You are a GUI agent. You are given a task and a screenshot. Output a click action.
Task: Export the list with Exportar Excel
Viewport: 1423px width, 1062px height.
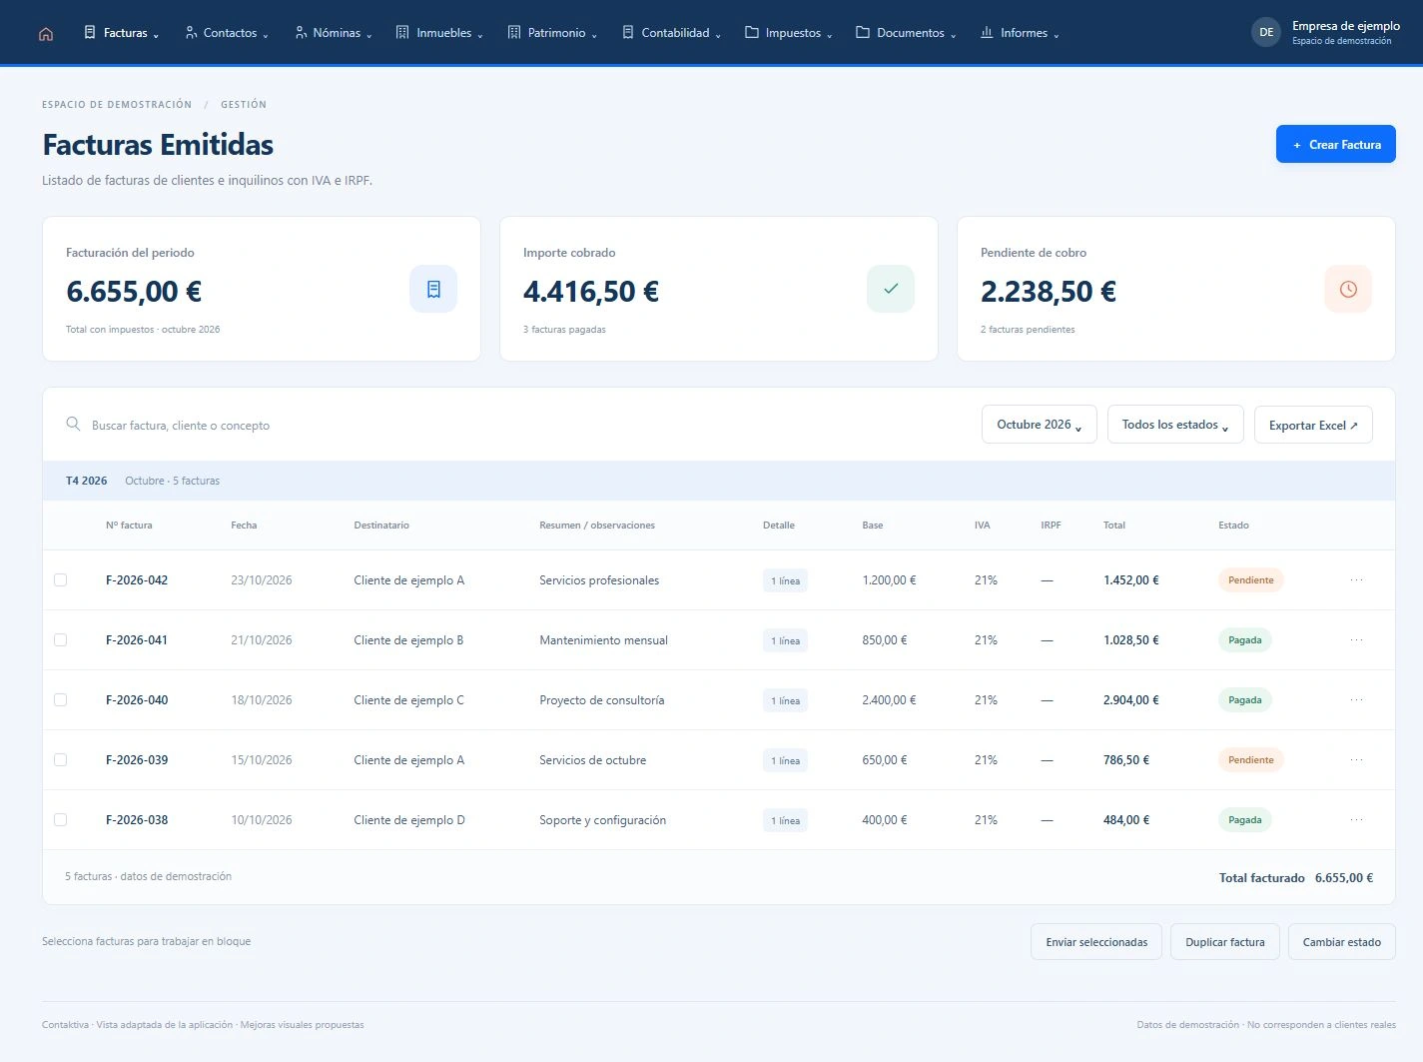(1313, 425)
